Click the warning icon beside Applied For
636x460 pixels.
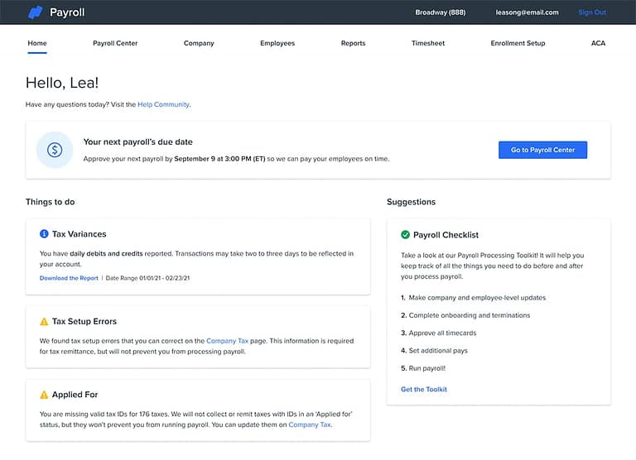click(x=44, y=395)
